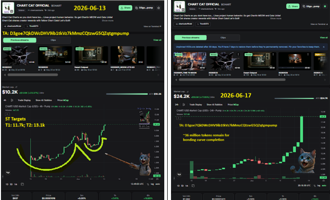330x200 pixels.
Task: Toggle log scale on the 24h chart
Action: pyautogui.click(x=319, y=186)
